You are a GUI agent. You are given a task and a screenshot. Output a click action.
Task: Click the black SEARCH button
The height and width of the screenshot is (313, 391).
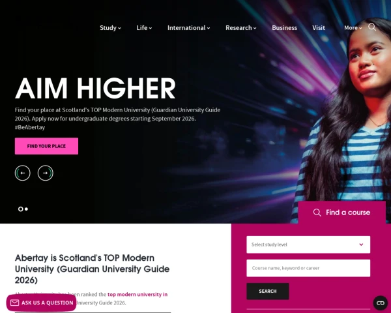point(268,291)
